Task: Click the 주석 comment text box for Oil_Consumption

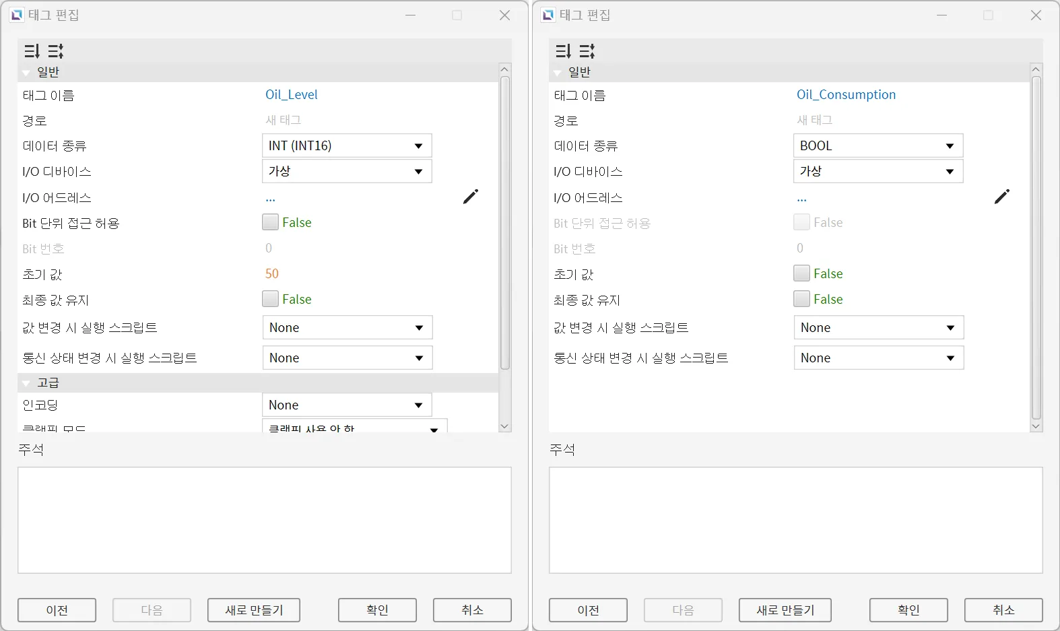Action: click(795, 520)
